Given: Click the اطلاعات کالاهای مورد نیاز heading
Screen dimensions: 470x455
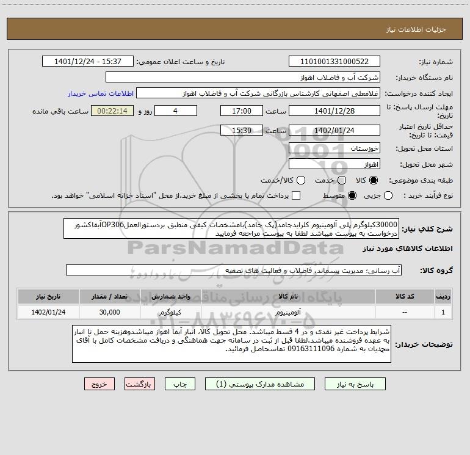Looking at the screenshot, I should pyautogui.click(x=407, y=249).
